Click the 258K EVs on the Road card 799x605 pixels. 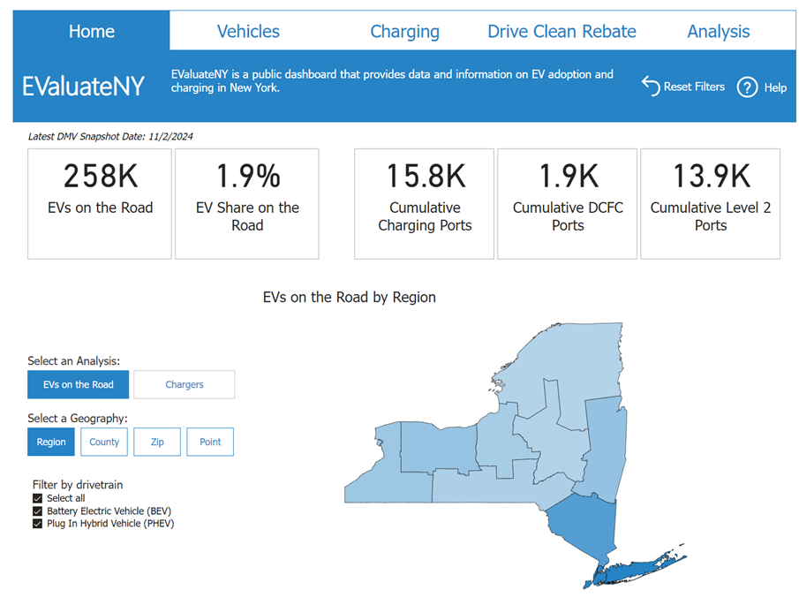coord(100,203)
